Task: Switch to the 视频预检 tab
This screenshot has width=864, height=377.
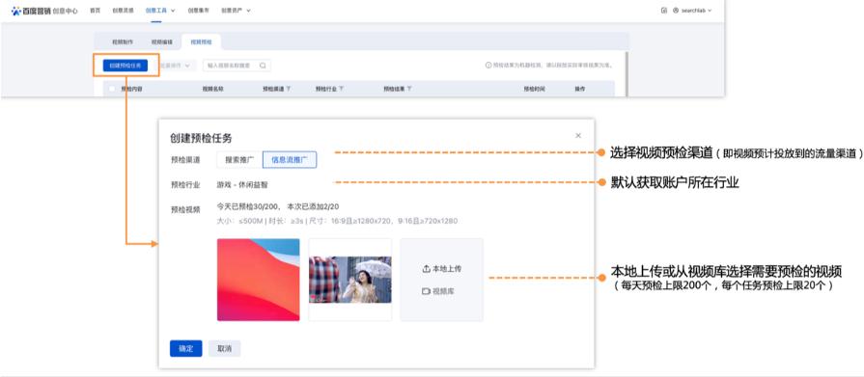Action: pos(201,41)
